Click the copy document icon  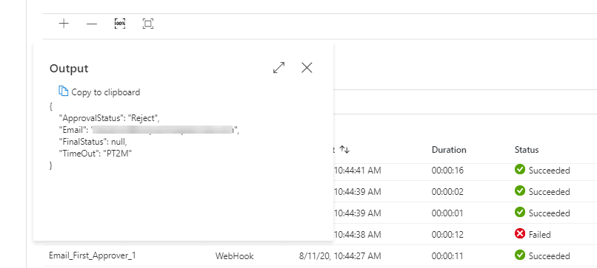(63, 92)
